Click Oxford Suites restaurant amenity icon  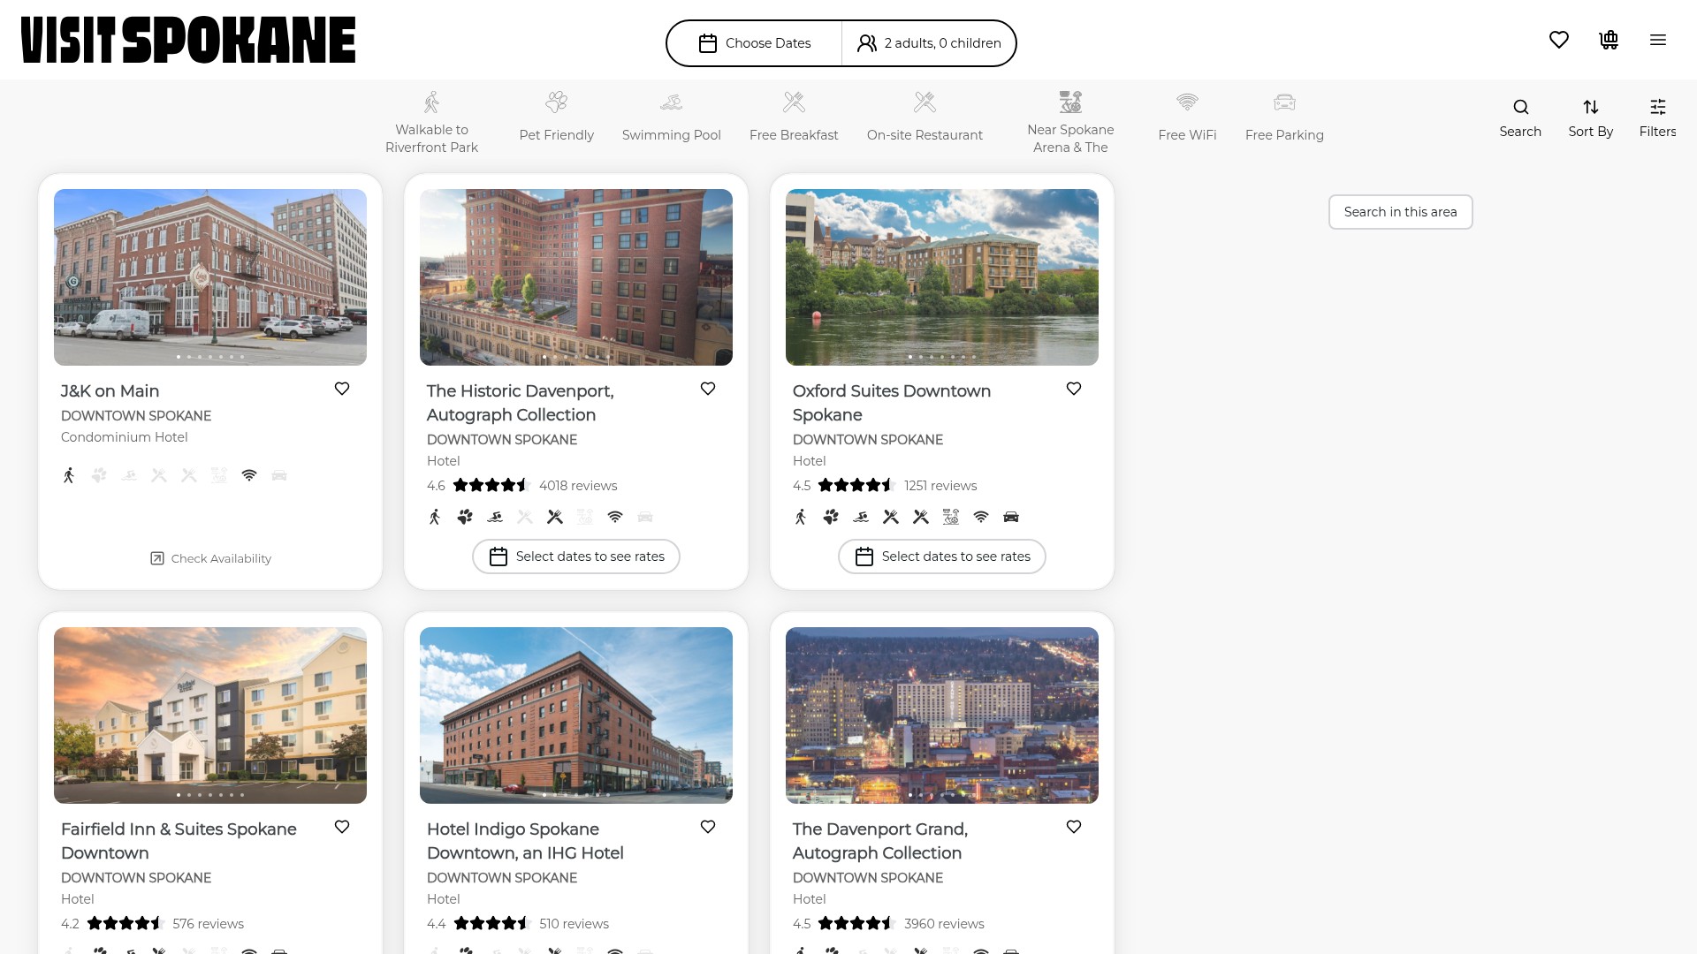pos(921,517)
